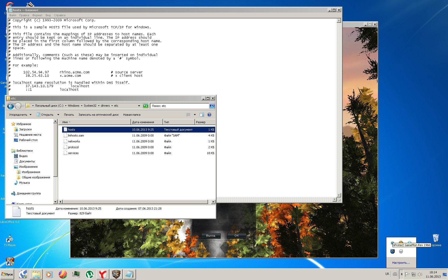Click OK button in game window

[237, 236]
